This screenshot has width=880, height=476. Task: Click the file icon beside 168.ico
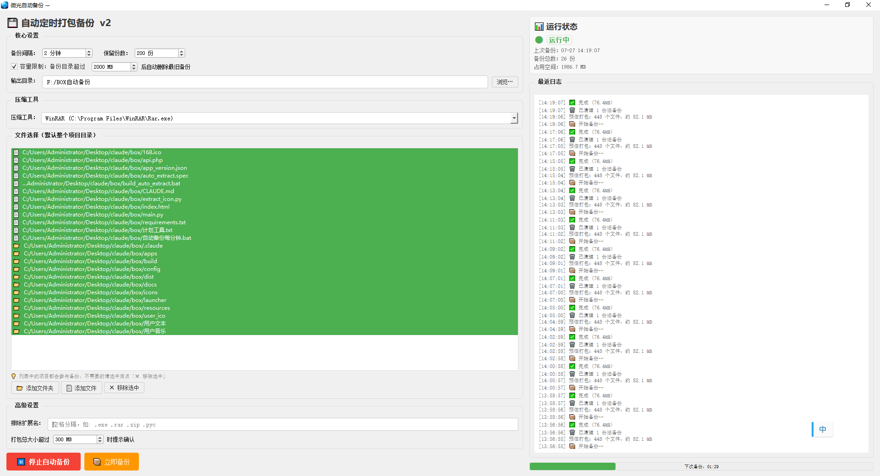click(16, 152)
